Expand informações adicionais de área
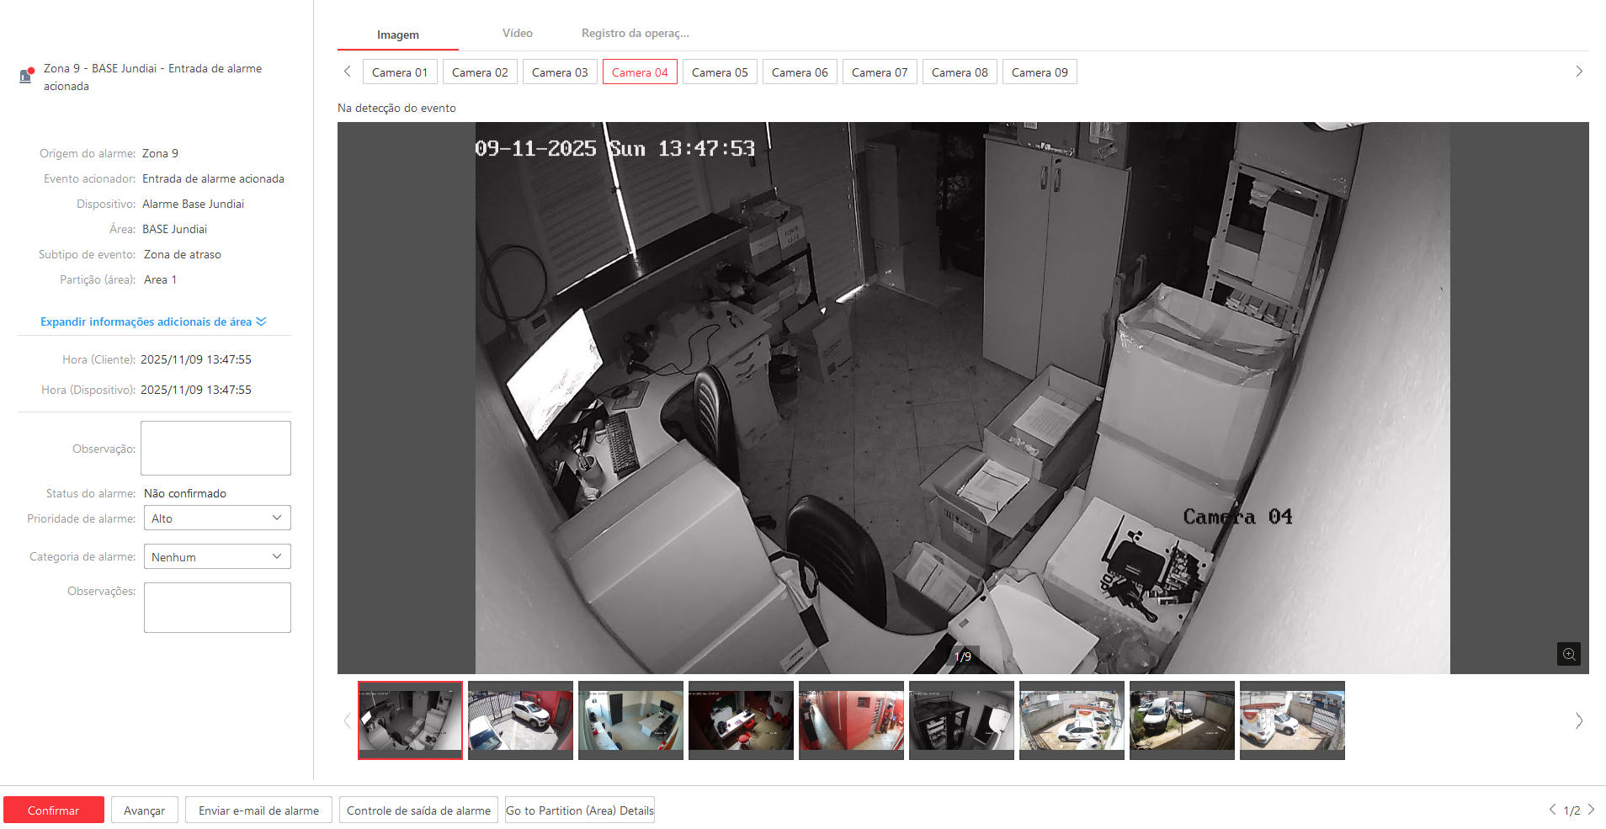The width and height of the screenshot is (1606, 829). 153,322
